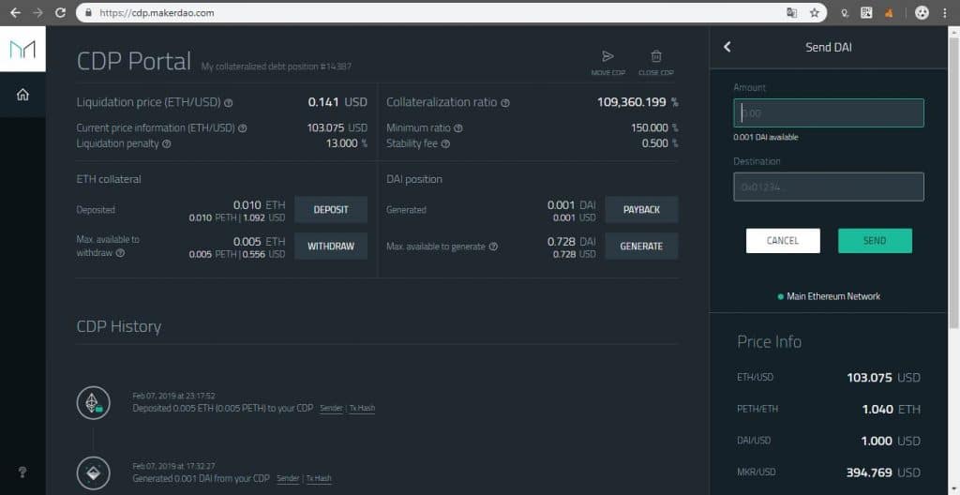Screen dimensions: 960x495
Task: Click the PETH/ETH value 1.040
Action: click(877, 410)
